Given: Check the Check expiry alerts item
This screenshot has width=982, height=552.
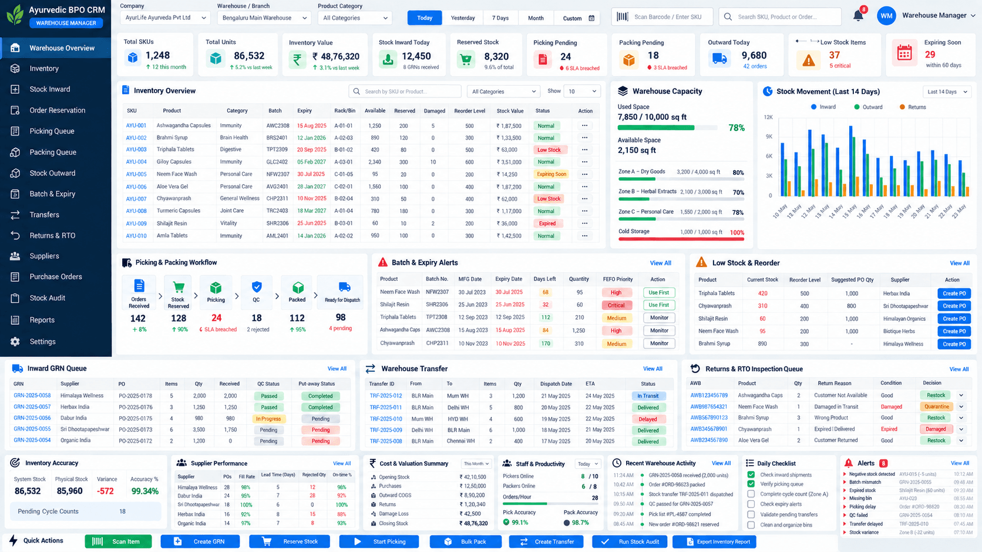Looking at the screenshot, I should tap(751, 504).
